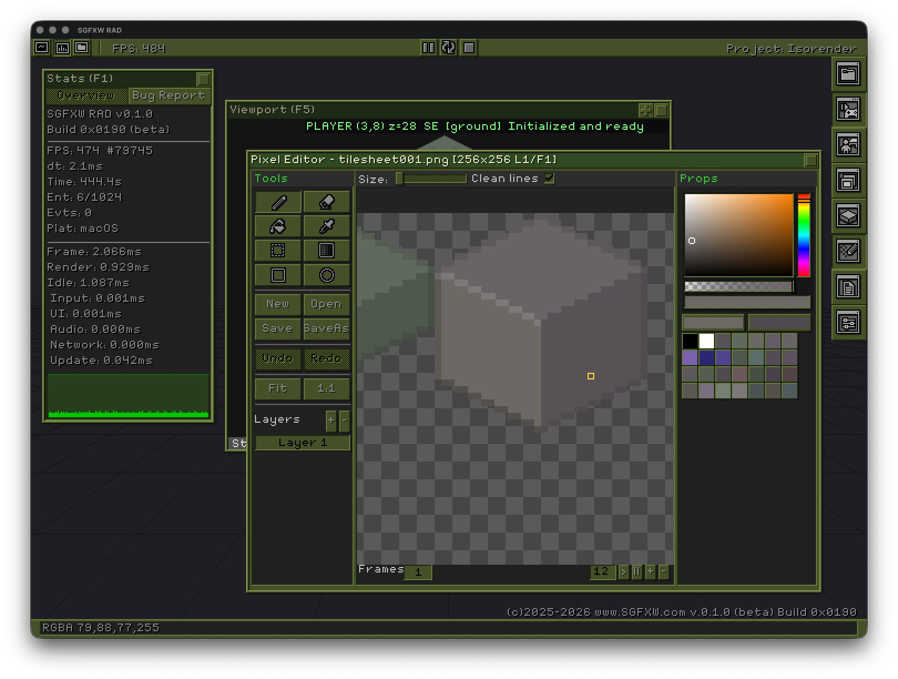Add a new animation frame
The height and width of the screenshot is (679, 898).
coord(650,571)
